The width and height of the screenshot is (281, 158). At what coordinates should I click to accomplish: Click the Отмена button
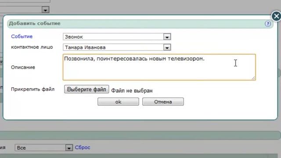tap(163, 102)
